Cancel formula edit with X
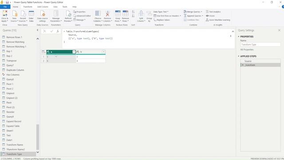 [x=44, y=32]
